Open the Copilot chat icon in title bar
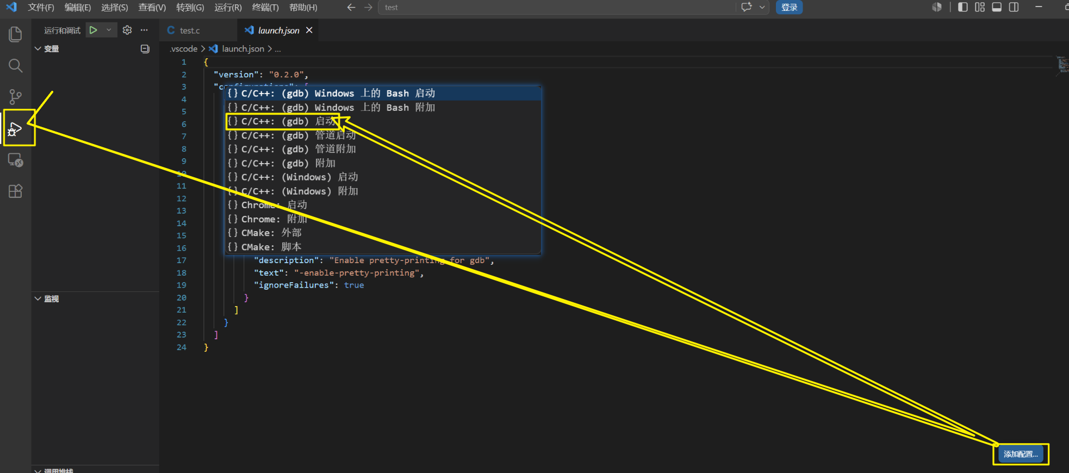1069x473 pixels. tap(747, 7)
